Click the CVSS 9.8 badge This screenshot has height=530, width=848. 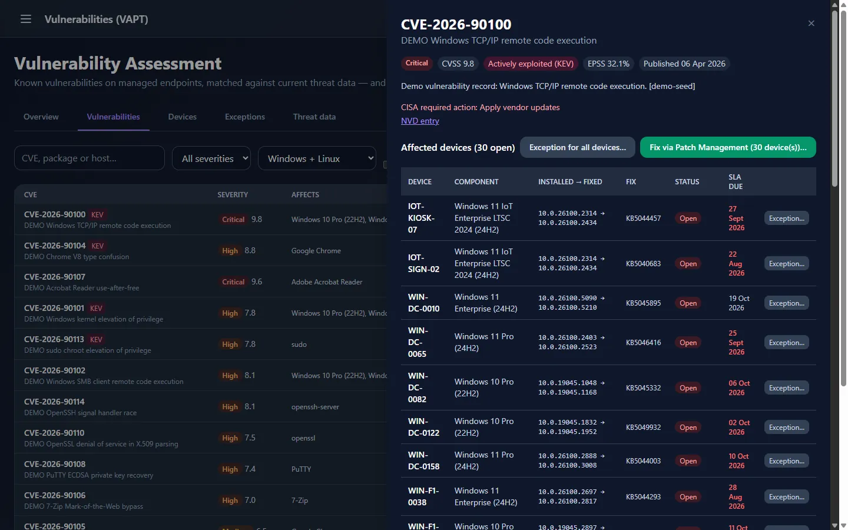458,64
